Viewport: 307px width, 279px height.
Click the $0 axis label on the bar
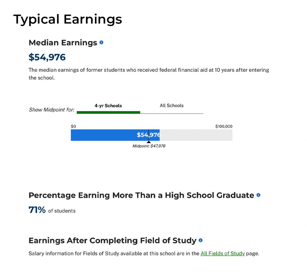coord(73,126)
